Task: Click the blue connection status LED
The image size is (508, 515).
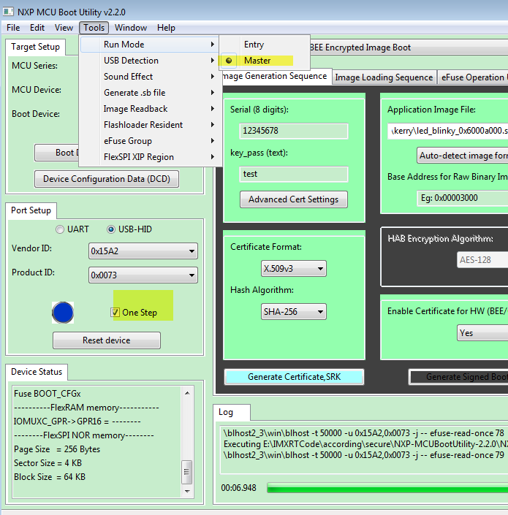Action: 63,313
